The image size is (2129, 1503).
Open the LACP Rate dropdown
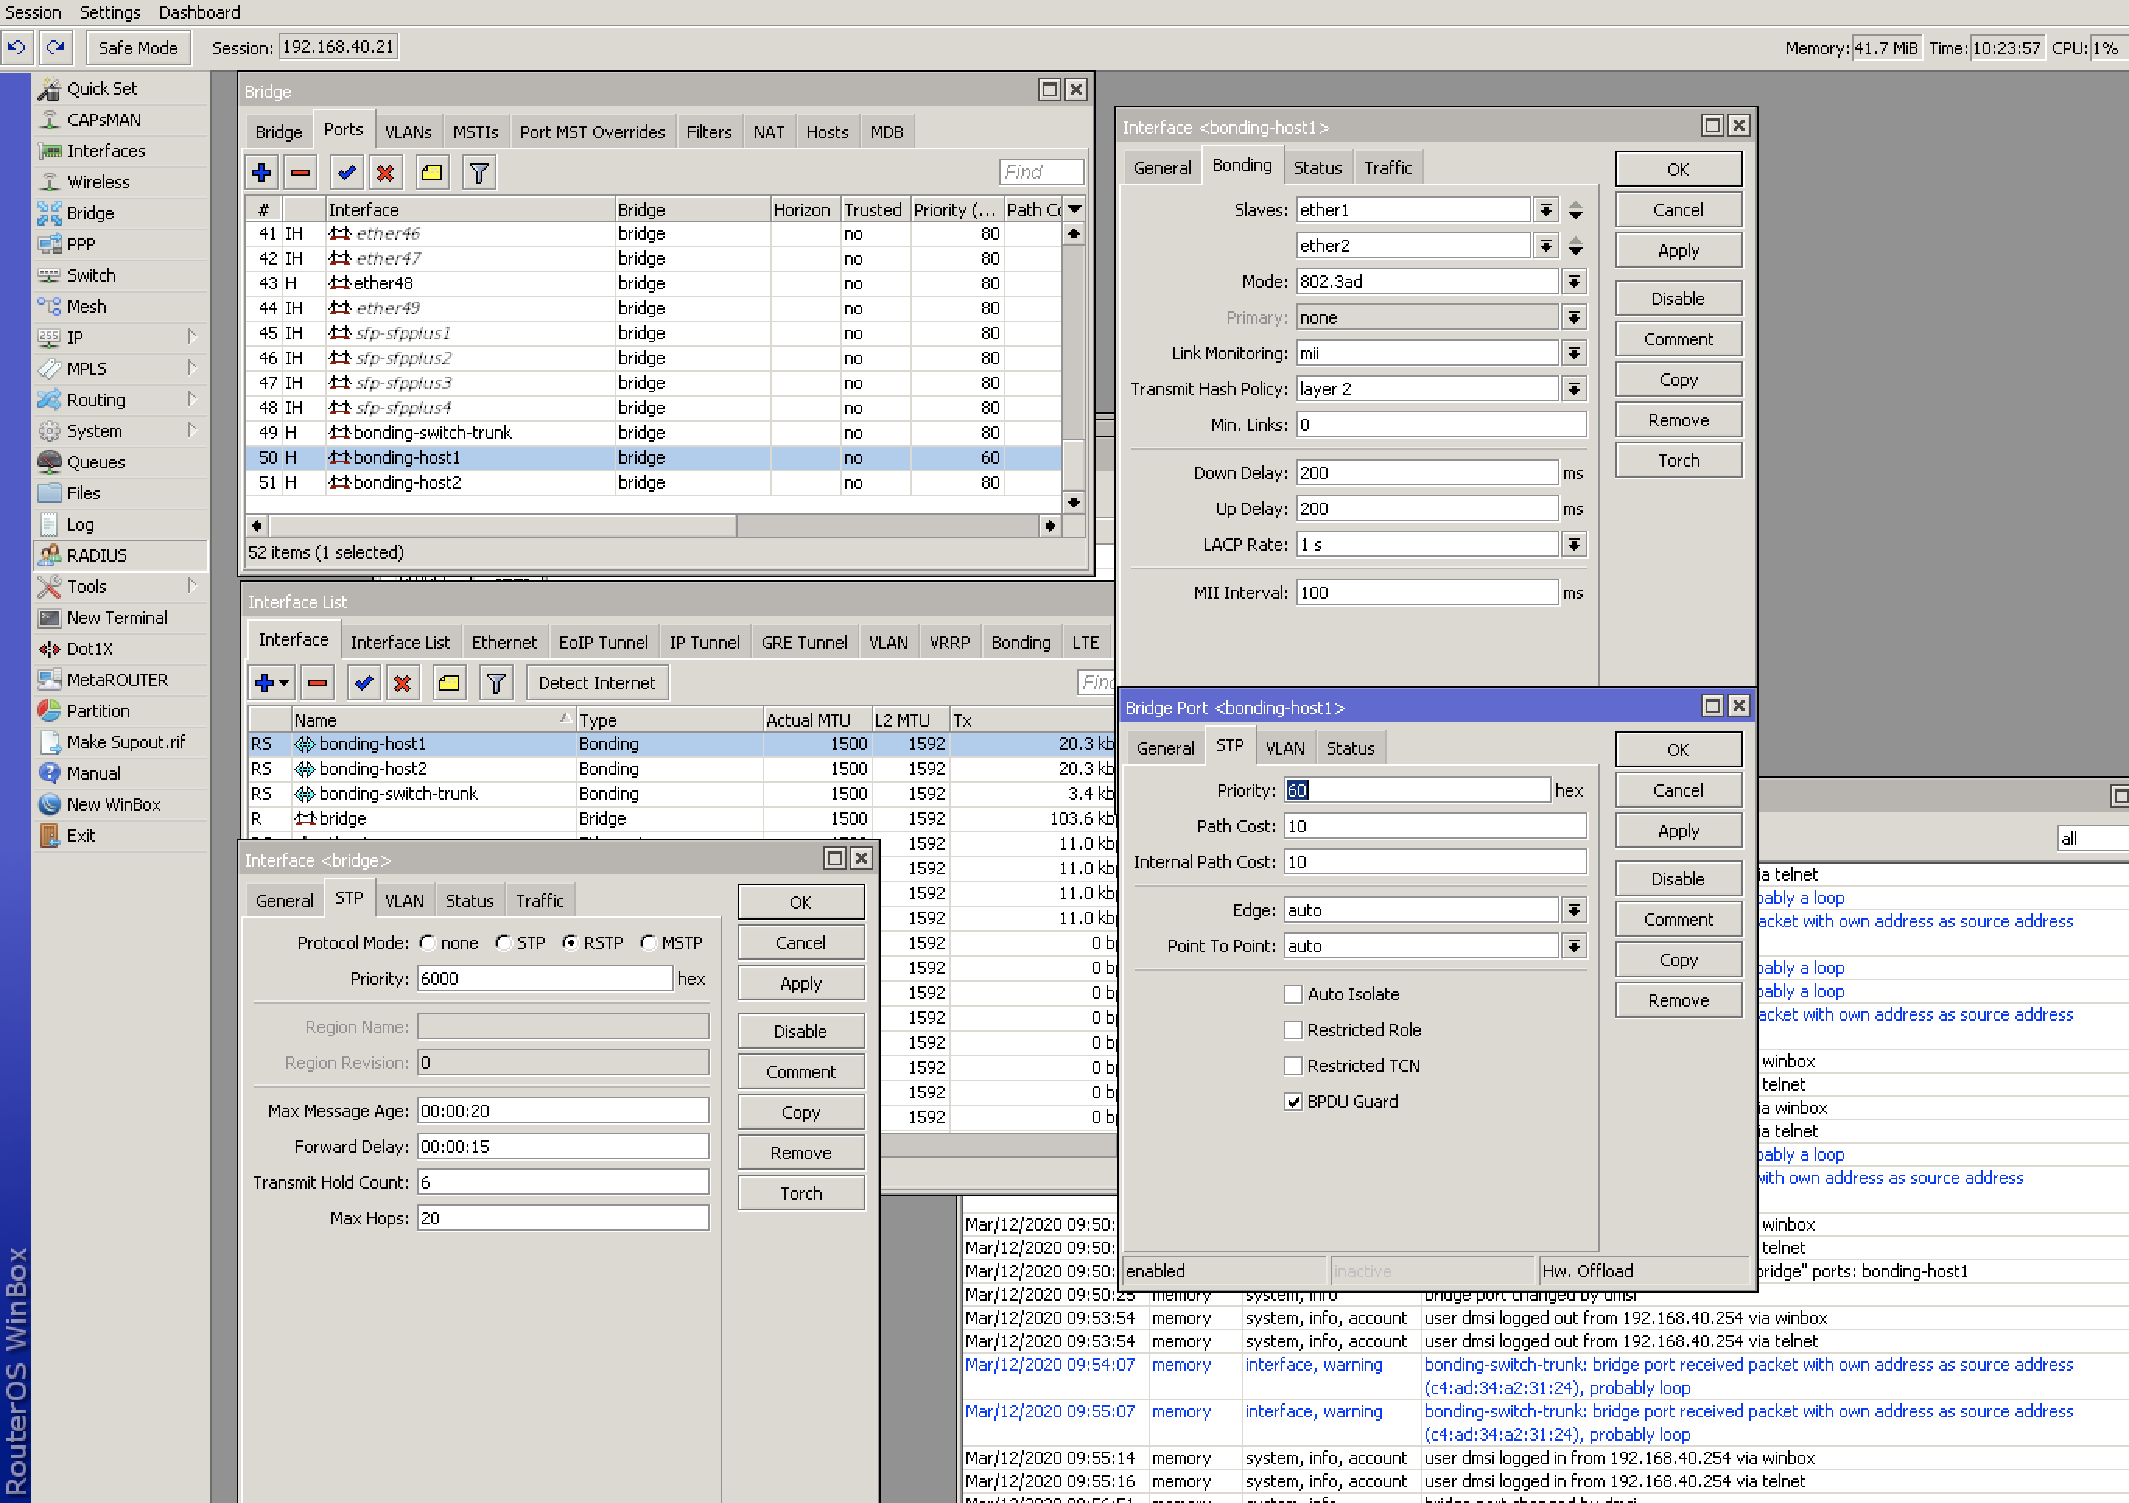click(1573, 545)
